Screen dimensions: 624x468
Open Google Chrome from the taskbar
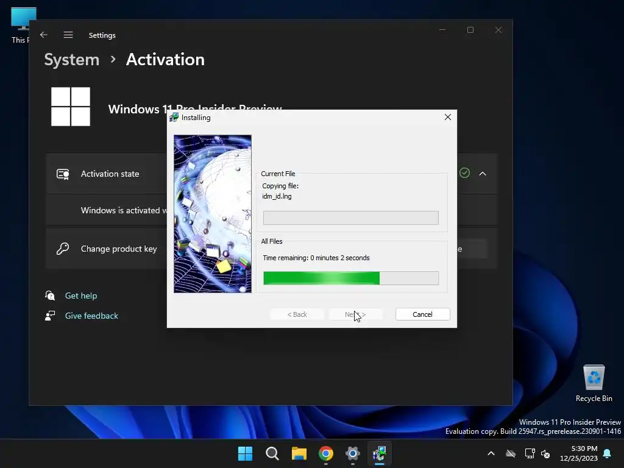[x=326, y=453]
